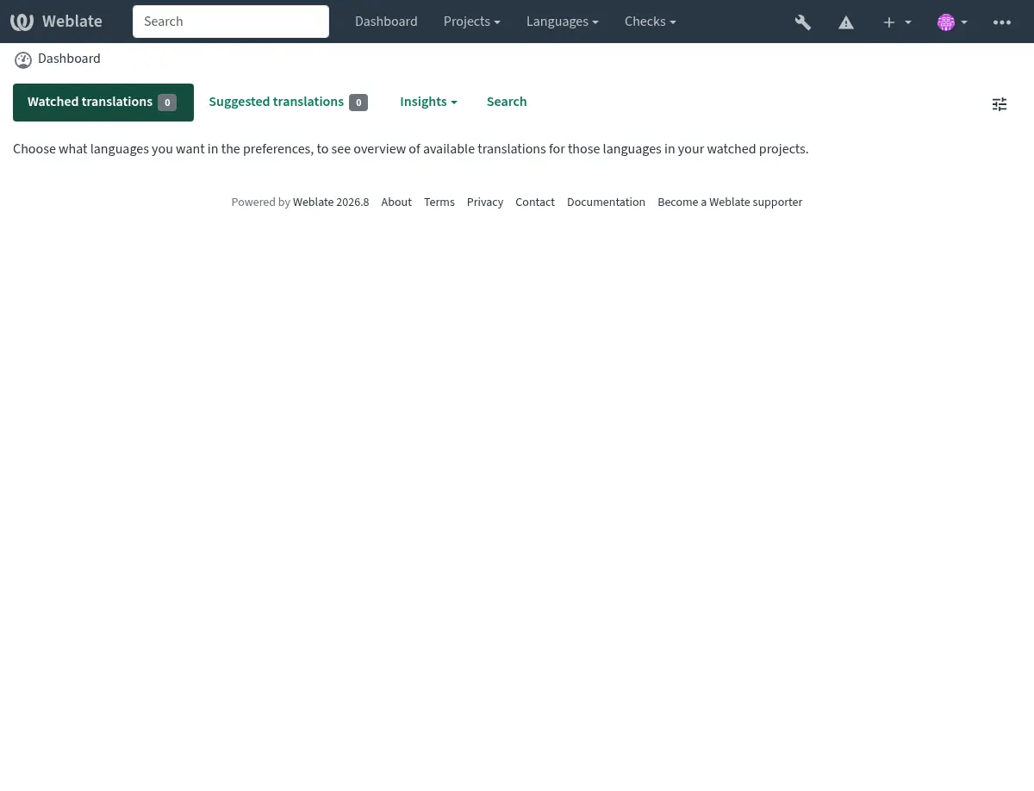Screen dimensions: 1034x791
Task: Click Become a Weblate supporter link
Action: coord(730,202)
